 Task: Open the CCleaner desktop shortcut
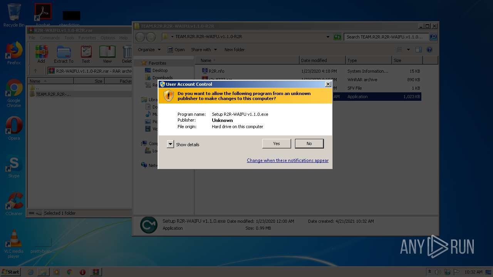click(14, 204)
